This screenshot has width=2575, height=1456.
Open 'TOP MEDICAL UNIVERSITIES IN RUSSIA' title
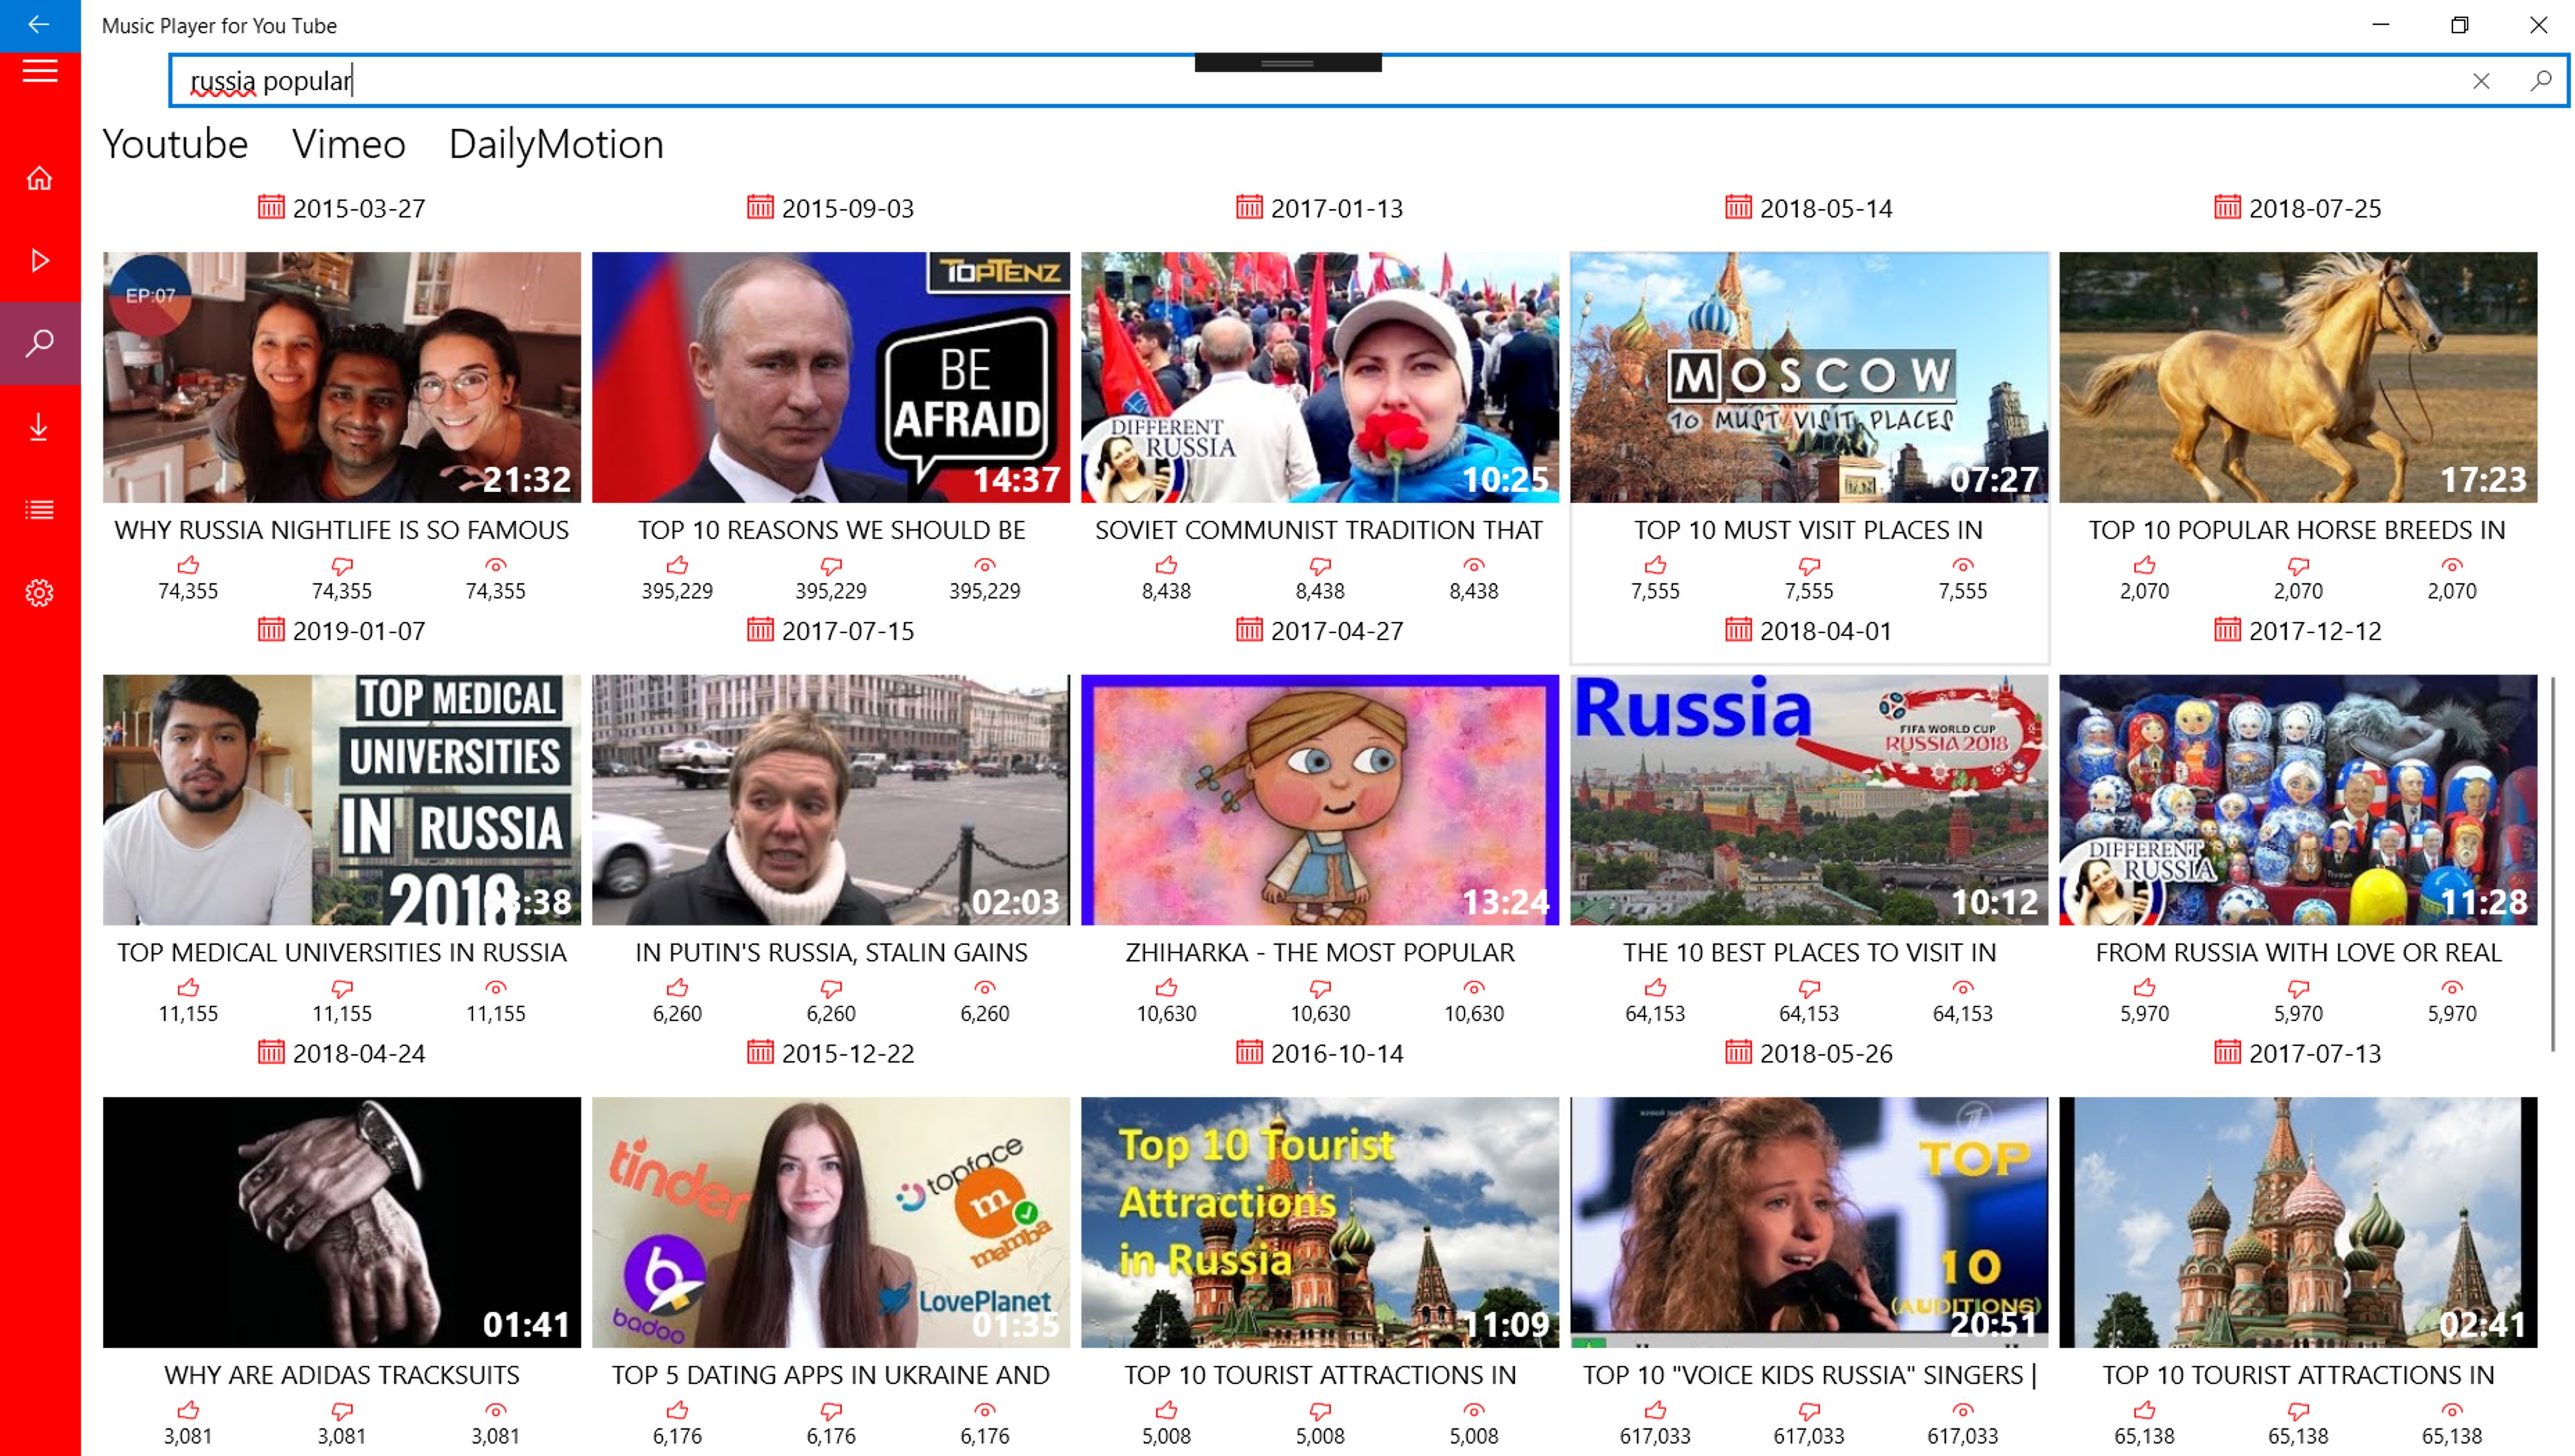click(x=342, y=953)
